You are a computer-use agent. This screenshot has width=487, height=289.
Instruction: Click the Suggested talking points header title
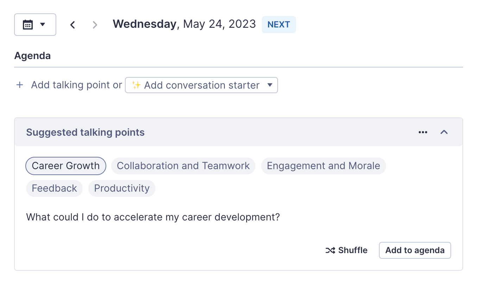pos(85,133)
